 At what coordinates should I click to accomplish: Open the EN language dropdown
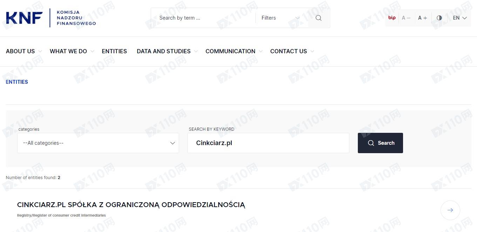pos(459,18)
